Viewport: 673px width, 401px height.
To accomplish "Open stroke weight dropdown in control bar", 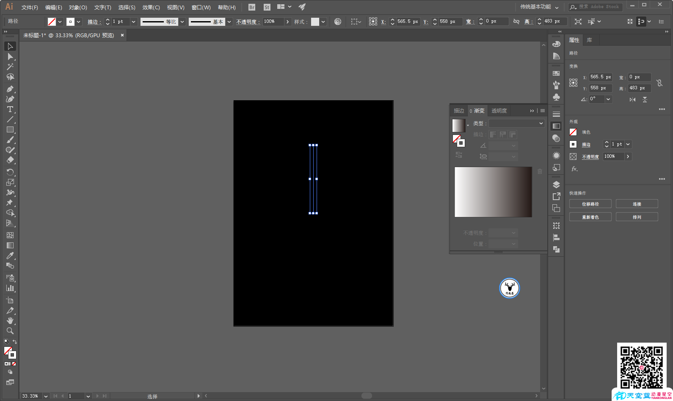I will pyautogui.click(x=134, y=22).
